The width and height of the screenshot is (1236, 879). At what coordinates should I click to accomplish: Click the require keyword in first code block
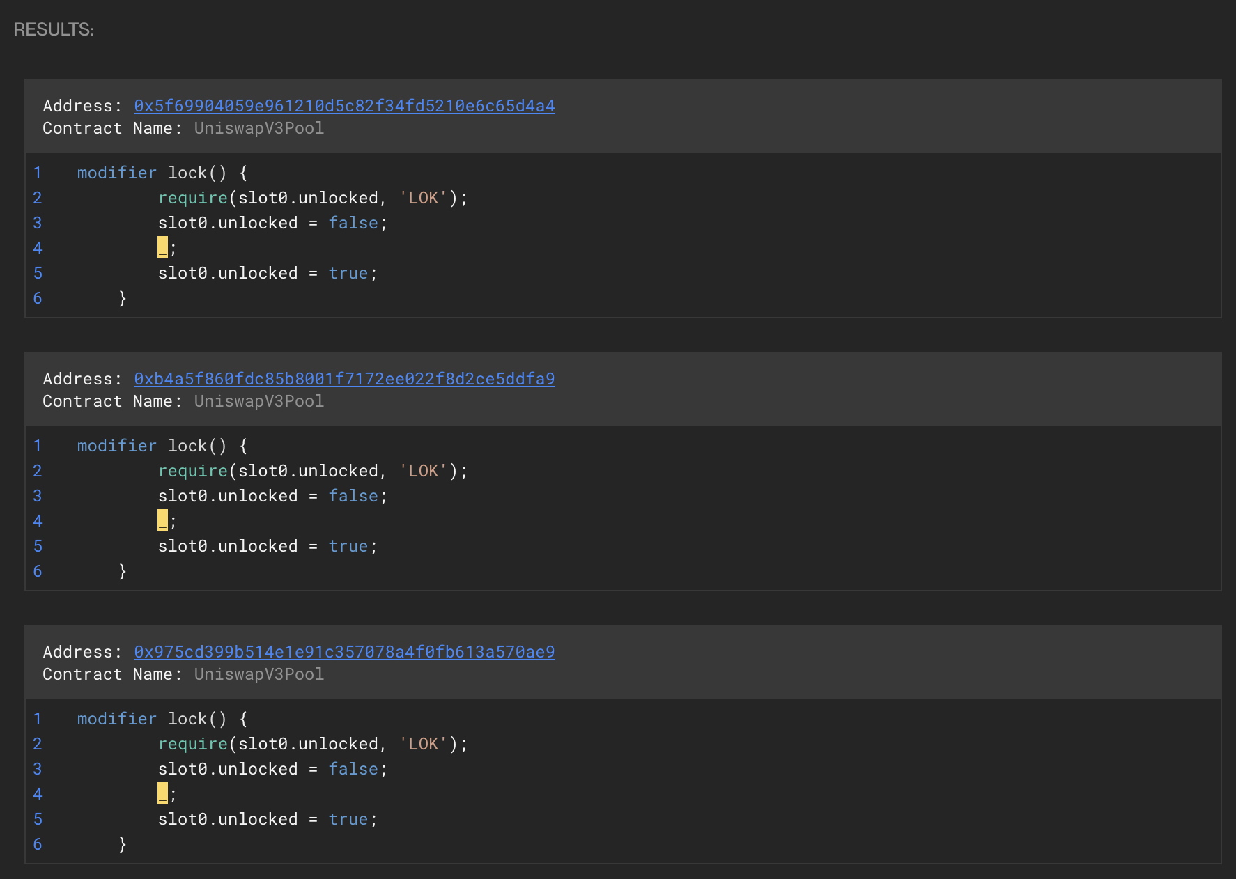tap(193, 198)
